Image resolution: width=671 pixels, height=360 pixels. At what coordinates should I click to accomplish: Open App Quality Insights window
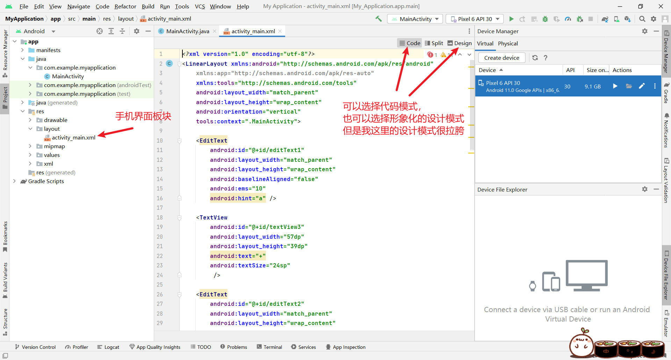155,347
